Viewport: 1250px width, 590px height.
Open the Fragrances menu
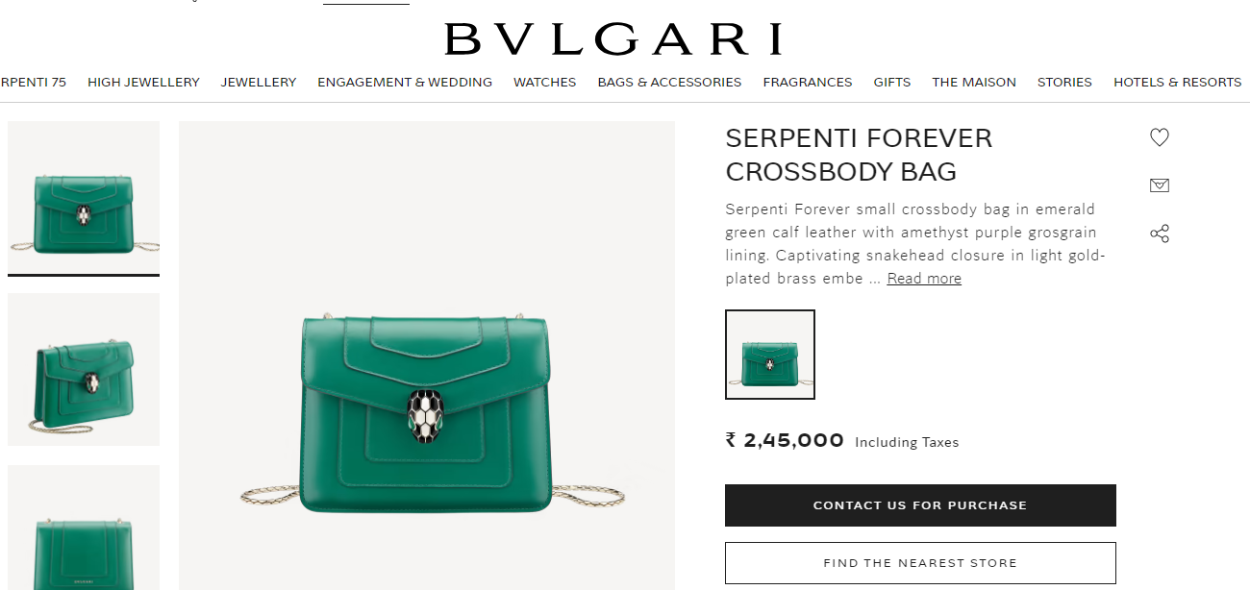[x=808, y=83]
